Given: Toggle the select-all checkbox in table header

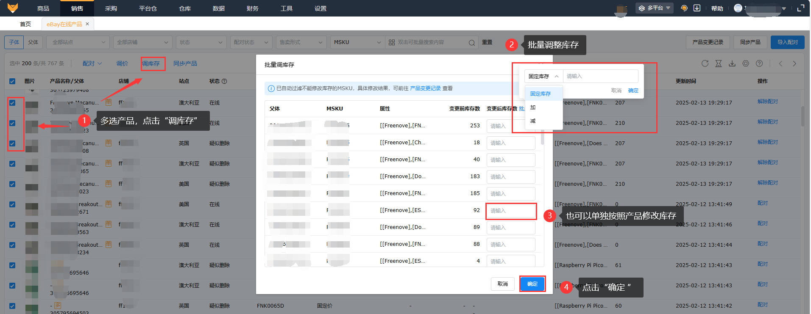Looking at the screenshot, I should (12, 81).
